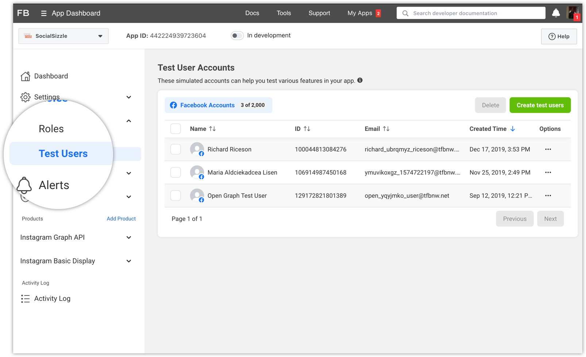Screen dimensions: 586x357
Task: Expand the chevron below Alerts
Action: [x=129, y=197]
